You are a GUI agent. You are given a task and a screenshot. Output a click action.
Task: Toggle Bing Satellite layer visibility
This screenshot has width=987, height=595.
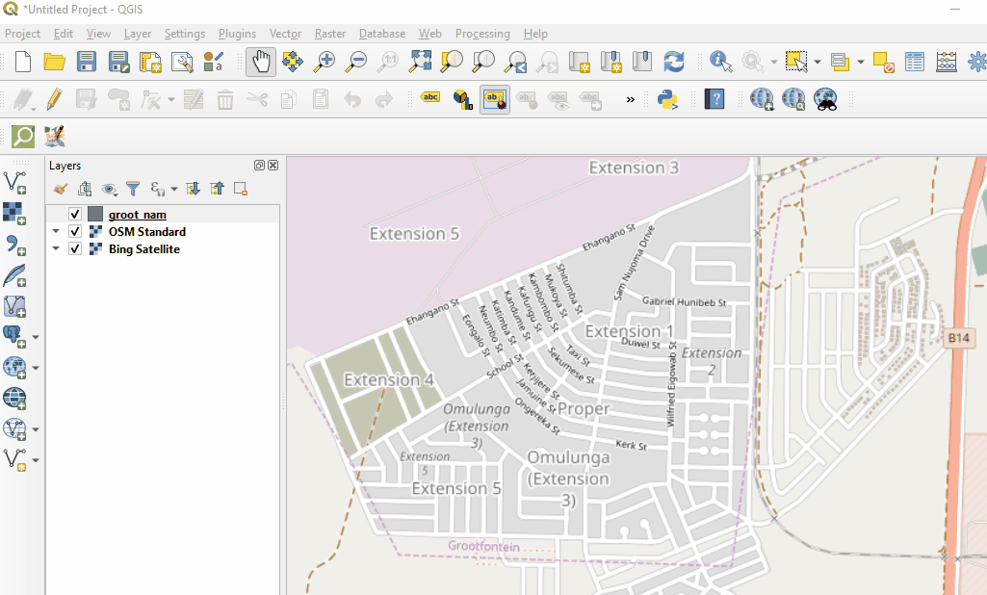point(75,249)
